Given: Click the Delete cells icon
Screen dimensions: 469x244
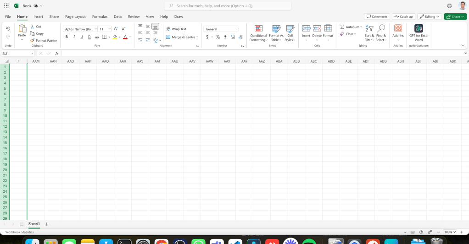Looking at the screenshot, I should point(317,28).
